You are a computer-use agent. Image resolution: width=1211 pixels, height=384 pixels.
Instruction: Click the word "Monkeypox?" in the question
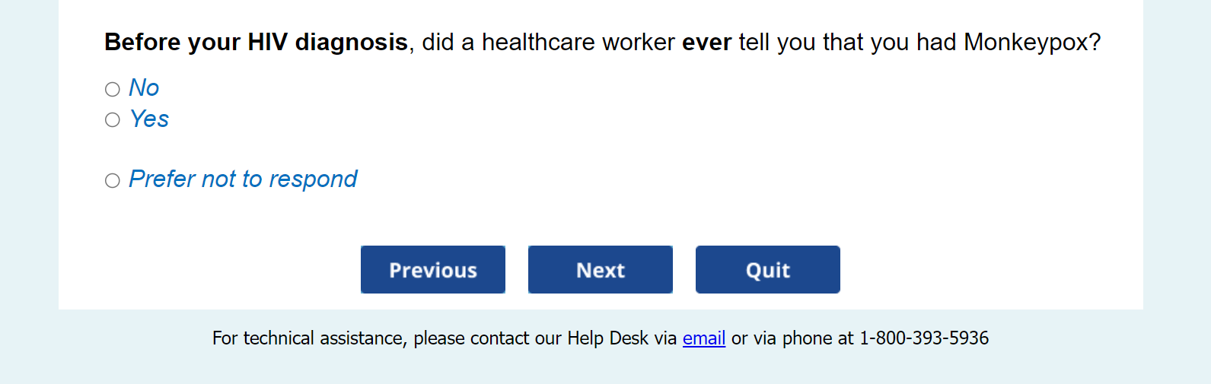pos(1032,43)
